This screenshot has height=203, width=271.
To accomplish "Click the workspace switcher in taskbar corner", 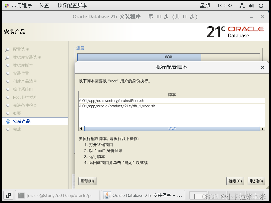I will pos(8,195).
